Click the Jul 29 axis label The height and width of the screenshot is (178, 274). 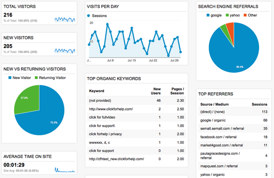[174, 60]
